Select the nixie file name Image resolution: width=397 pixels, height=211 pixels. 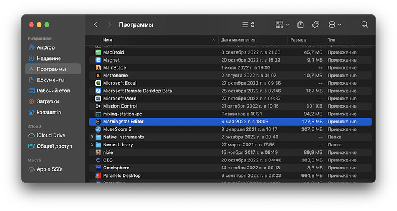(108, 152)
